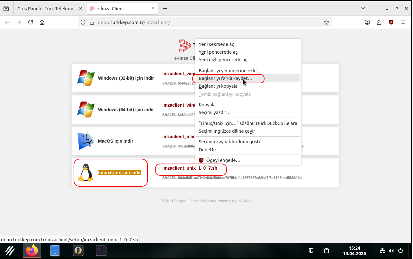Select the e-İmza Client tab

coord(122,9)
